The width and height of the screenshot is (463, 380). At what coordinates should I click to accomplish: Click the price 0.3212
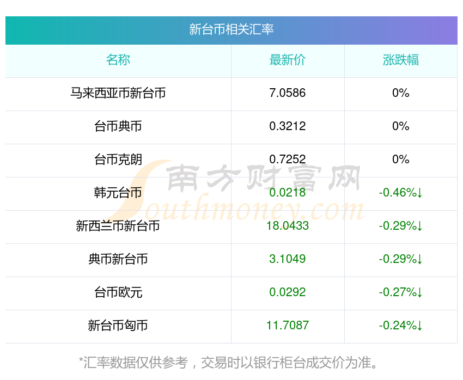coord(287,126)
